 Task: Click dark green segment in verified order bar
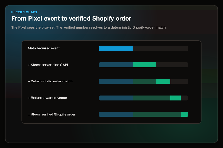[157, 114]
